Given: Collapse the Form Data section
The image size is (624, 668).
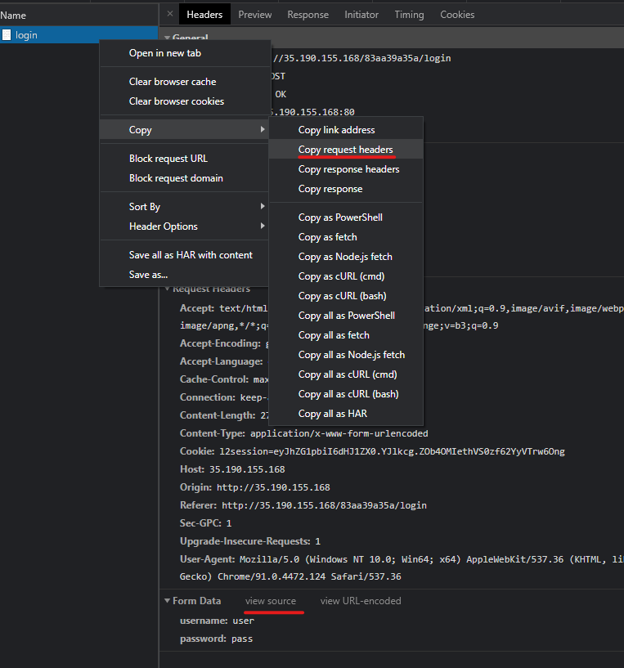Looking at the screenshot, I should point(167,601).
